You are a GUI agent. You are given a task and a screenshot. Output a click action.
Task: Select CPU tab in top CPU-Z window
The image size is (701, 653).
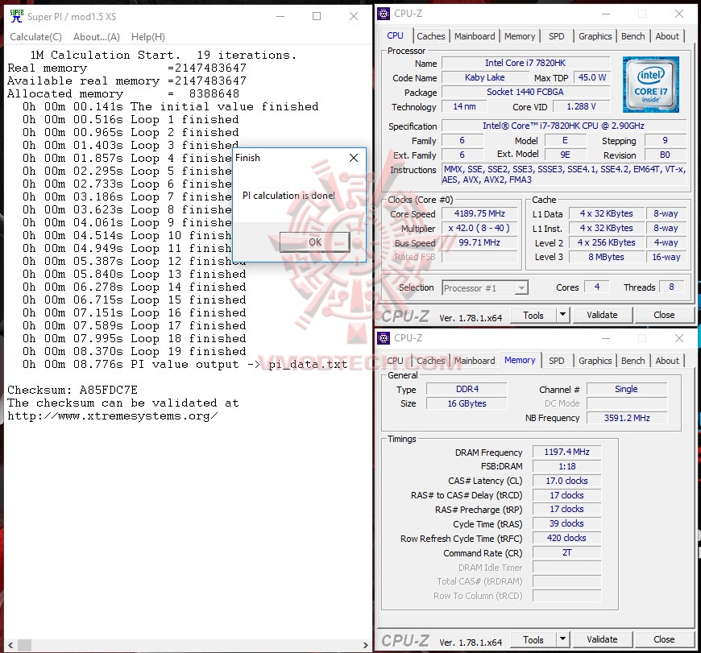395,35
